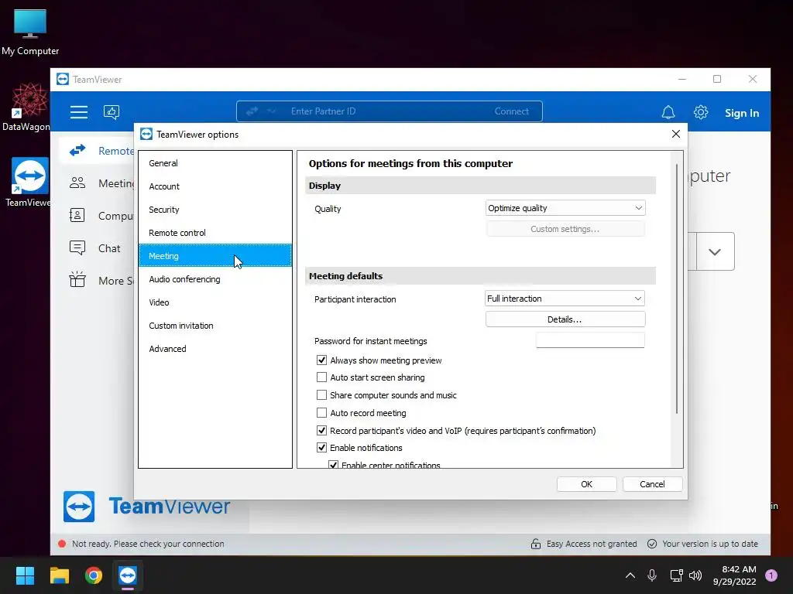Image resolution: width=793 pixels, height=594 pixels.
Task: Click the Computers & Contacts icon in sidebar
Action: [x=77, y=216]
